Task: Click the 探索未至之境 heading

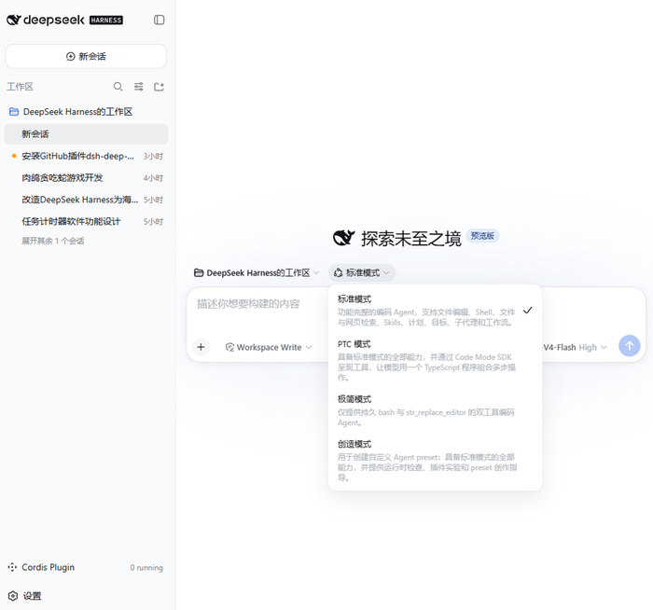Action: click(x=411, y=239)
